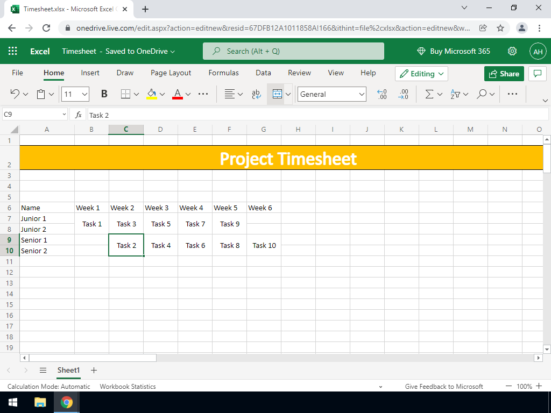The height and width of the screenshot is (413, 551).
Task: Click the fx Insert Function icon
Action: point(79,115)
